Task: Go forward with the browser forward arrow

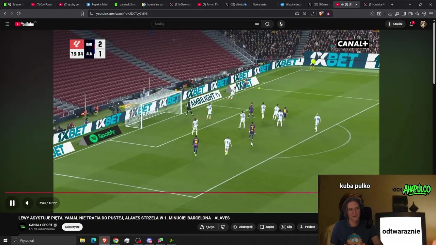Action: click(12, 14)
